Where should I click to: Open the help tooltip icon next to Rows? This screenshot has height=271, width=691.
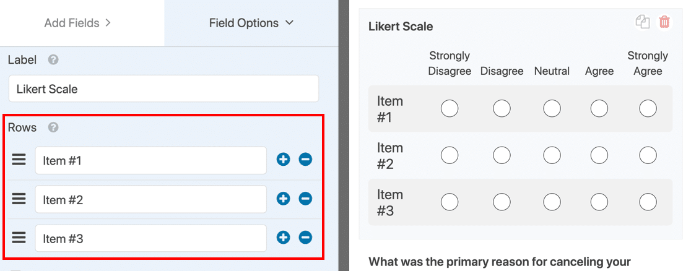(x=53, y=127)
